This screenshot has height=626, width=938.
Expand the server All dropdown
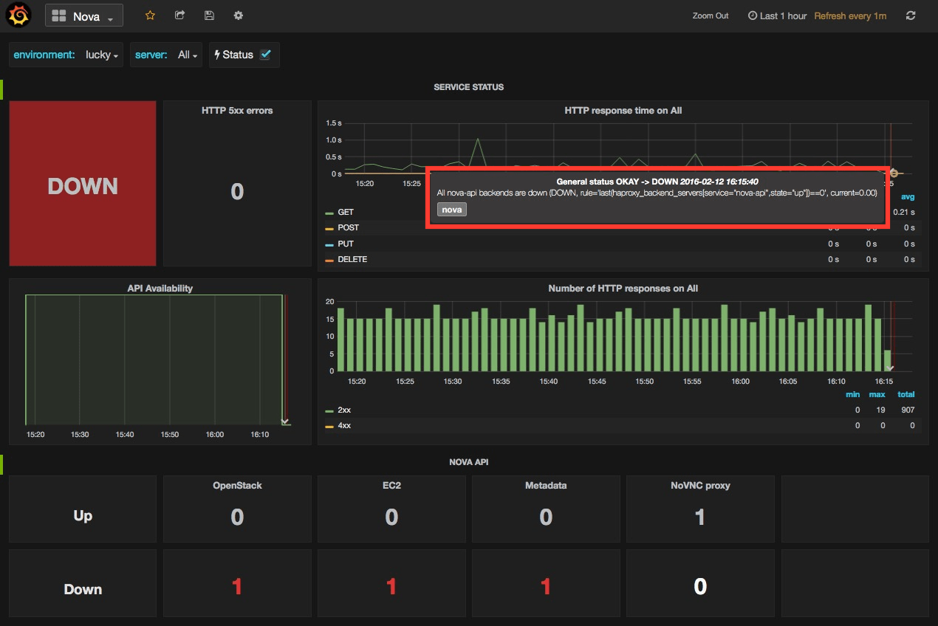(x=187, y=54)
